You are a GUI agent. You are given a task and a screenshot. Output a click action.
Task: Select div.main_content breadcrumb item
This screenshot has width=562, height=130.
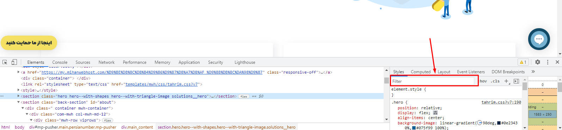(x=137, y=127)
